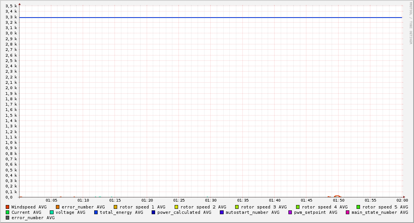Click the pink main_state_number AVG swatch
The height and width of the screenshot is (223, 414).
tap(348, 212)
